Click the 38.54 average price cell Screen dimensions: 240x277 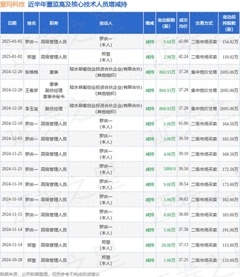183,184
